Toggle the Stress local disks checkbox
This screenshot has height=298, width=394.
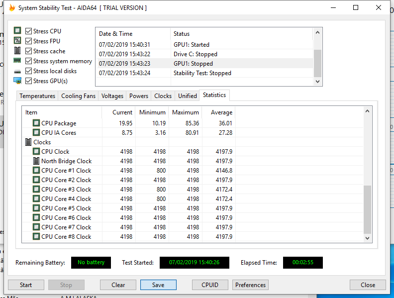(x=29, y=71)
